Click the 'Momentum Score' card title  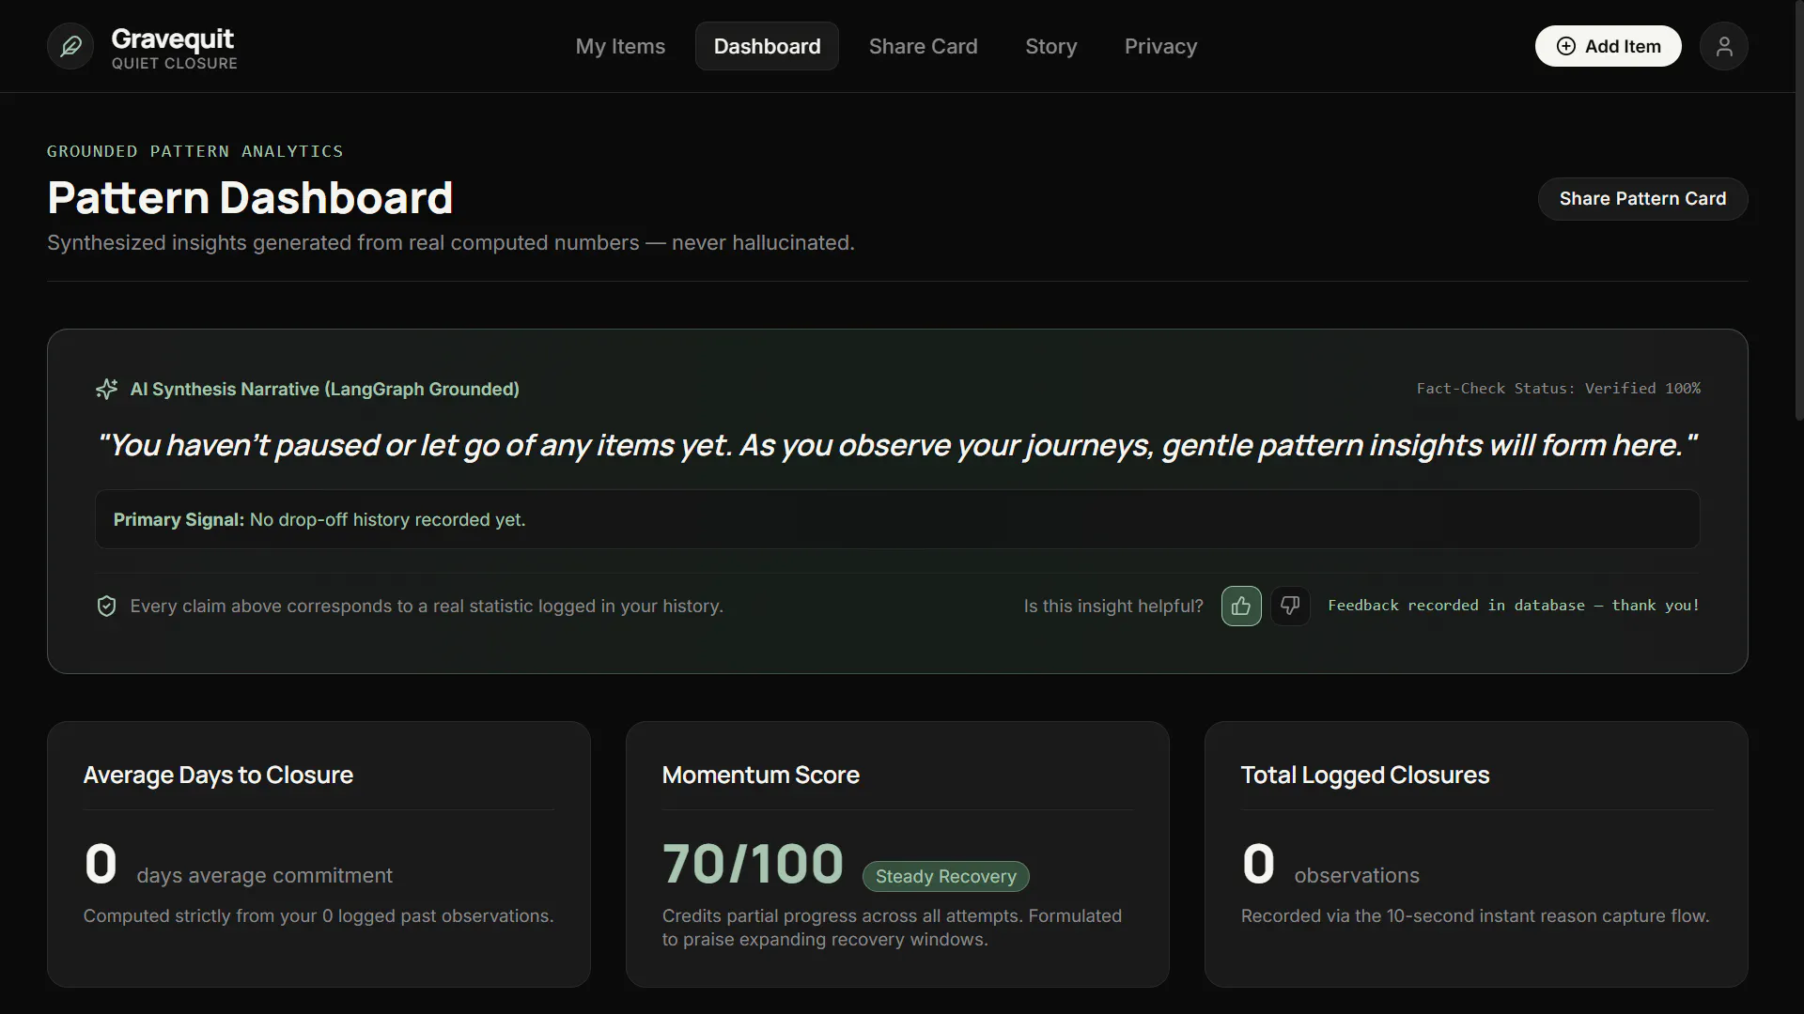click(760, 775)
